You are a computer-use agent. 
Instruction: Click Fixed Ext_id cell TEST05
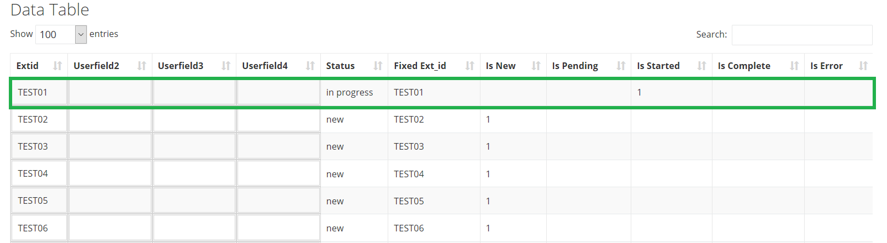click(409, 201)
